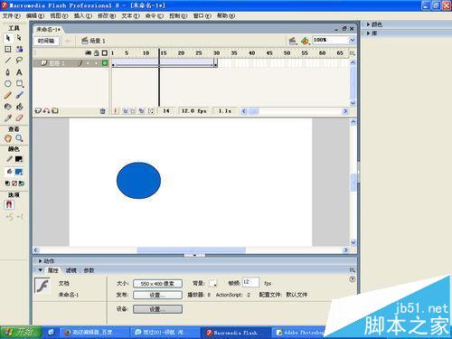Toggle all layers outline view header
This screenshot has height=339, width=452.
point(105,52)
